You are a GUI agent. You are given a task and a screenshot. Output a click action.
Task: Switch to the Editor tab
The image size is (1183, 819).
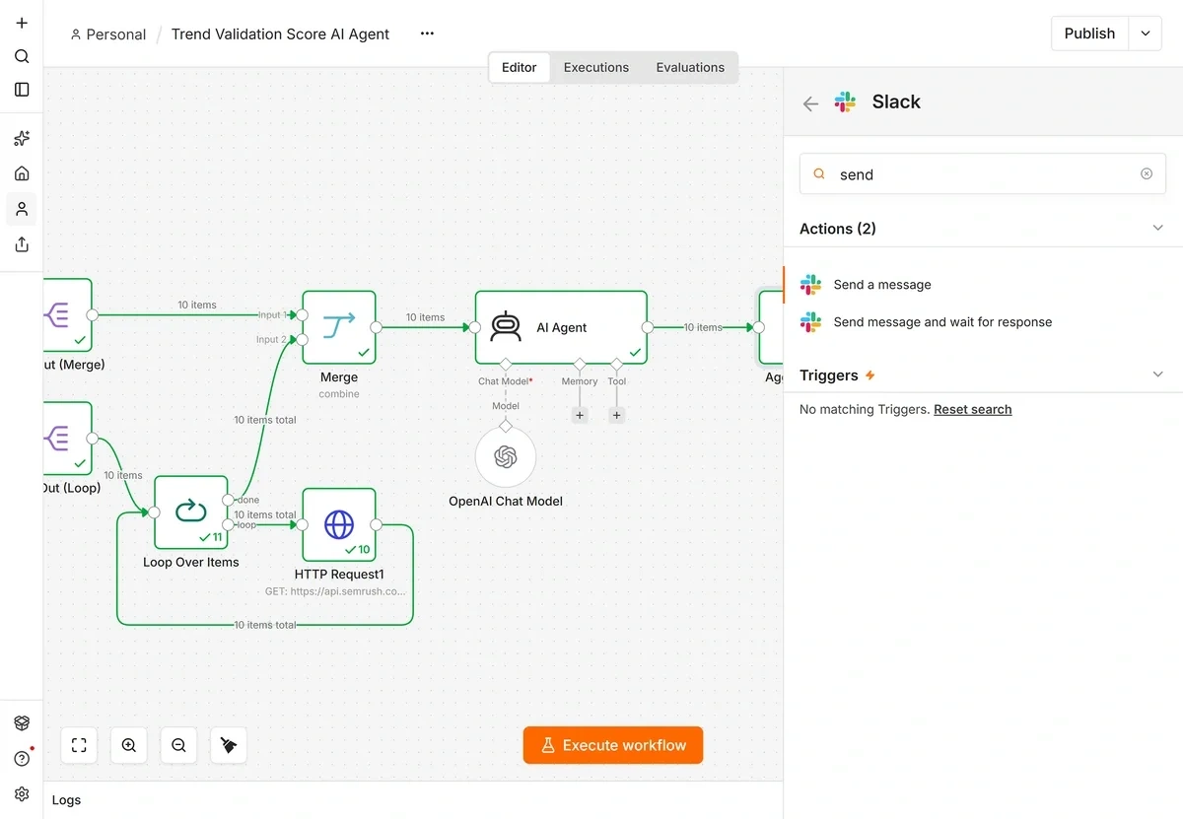point(520,67)
